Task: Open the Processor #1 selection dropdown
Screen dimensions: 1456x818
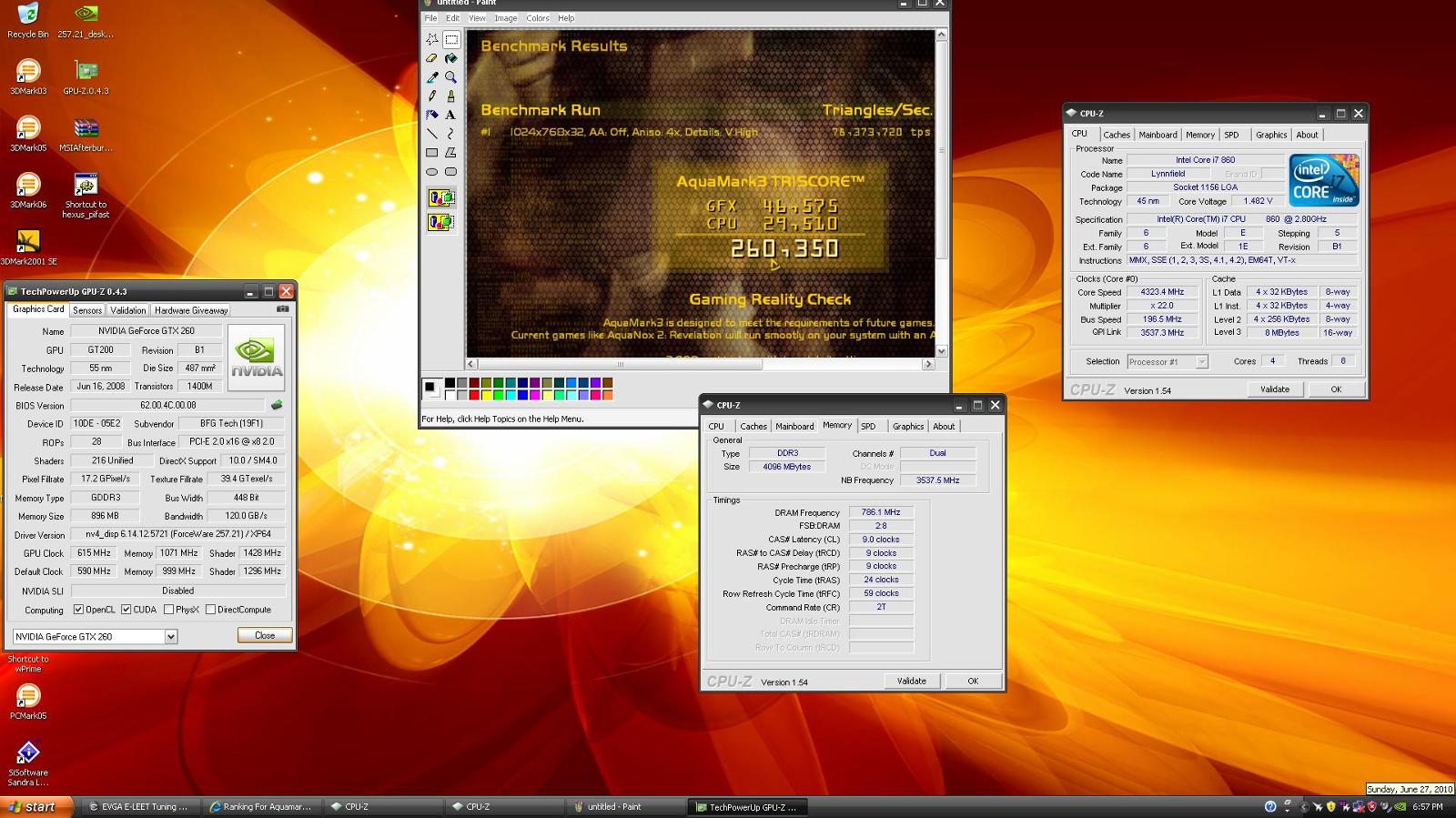Action: pyautogui.click(x=1201, y=362)
